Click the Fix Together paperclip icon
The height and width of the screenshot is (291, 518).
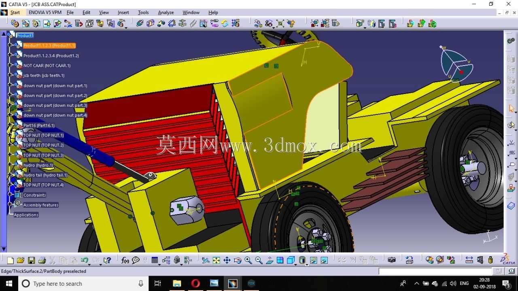193,23
